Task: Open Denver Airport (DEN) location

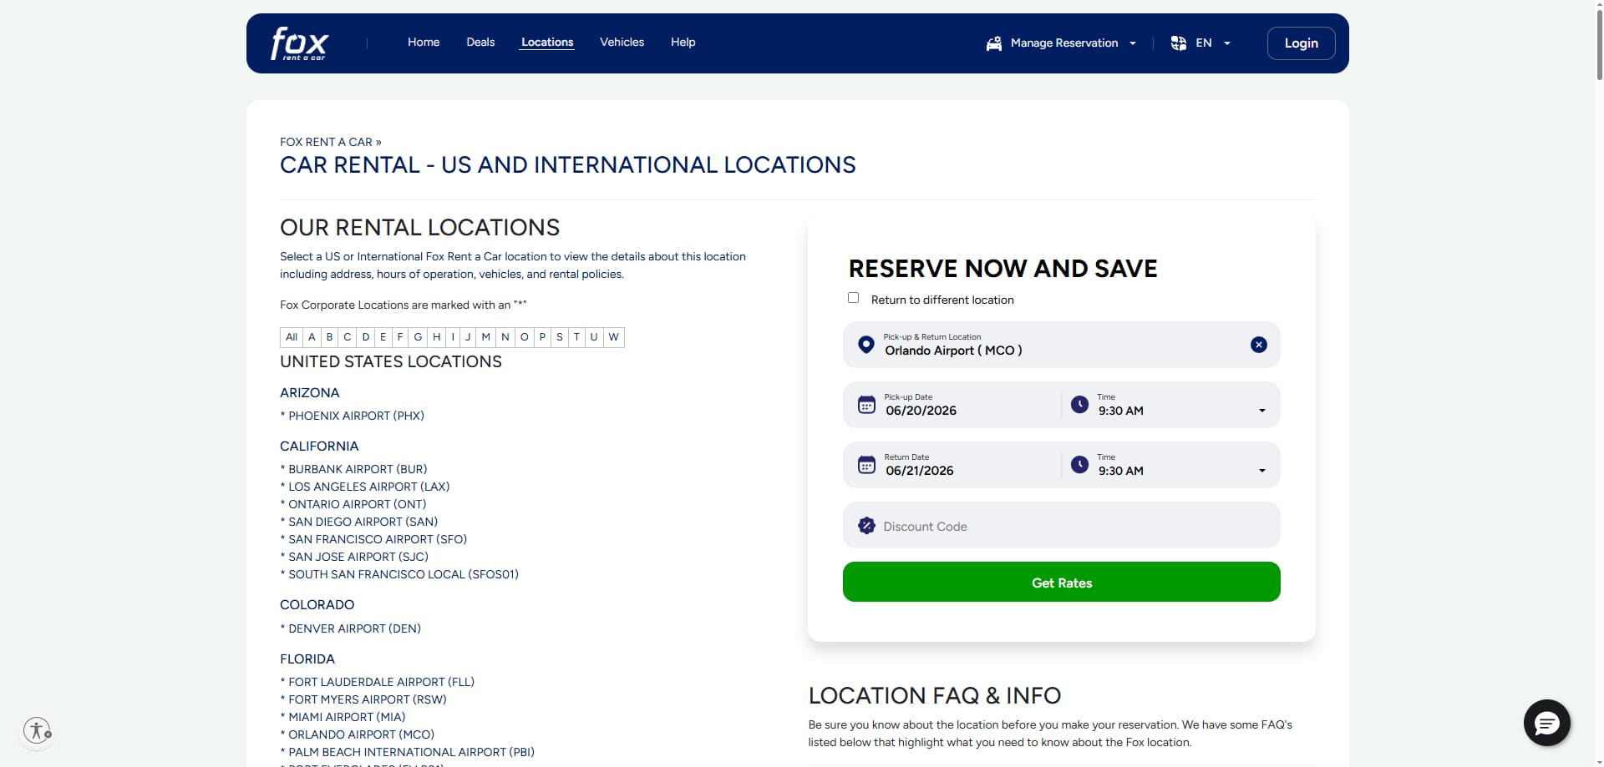Action: (x=354, y=628)
